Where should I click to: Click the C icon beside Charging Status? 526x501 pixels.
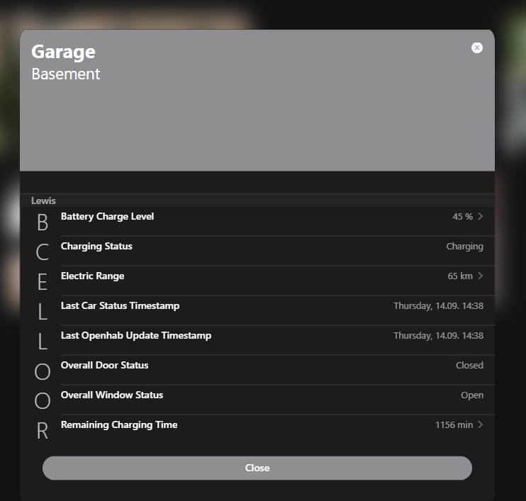pos(43,252)
